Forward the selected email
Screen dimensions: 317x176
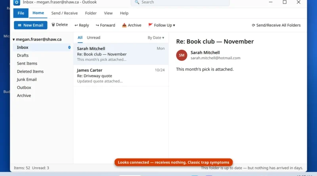(105, 25)
